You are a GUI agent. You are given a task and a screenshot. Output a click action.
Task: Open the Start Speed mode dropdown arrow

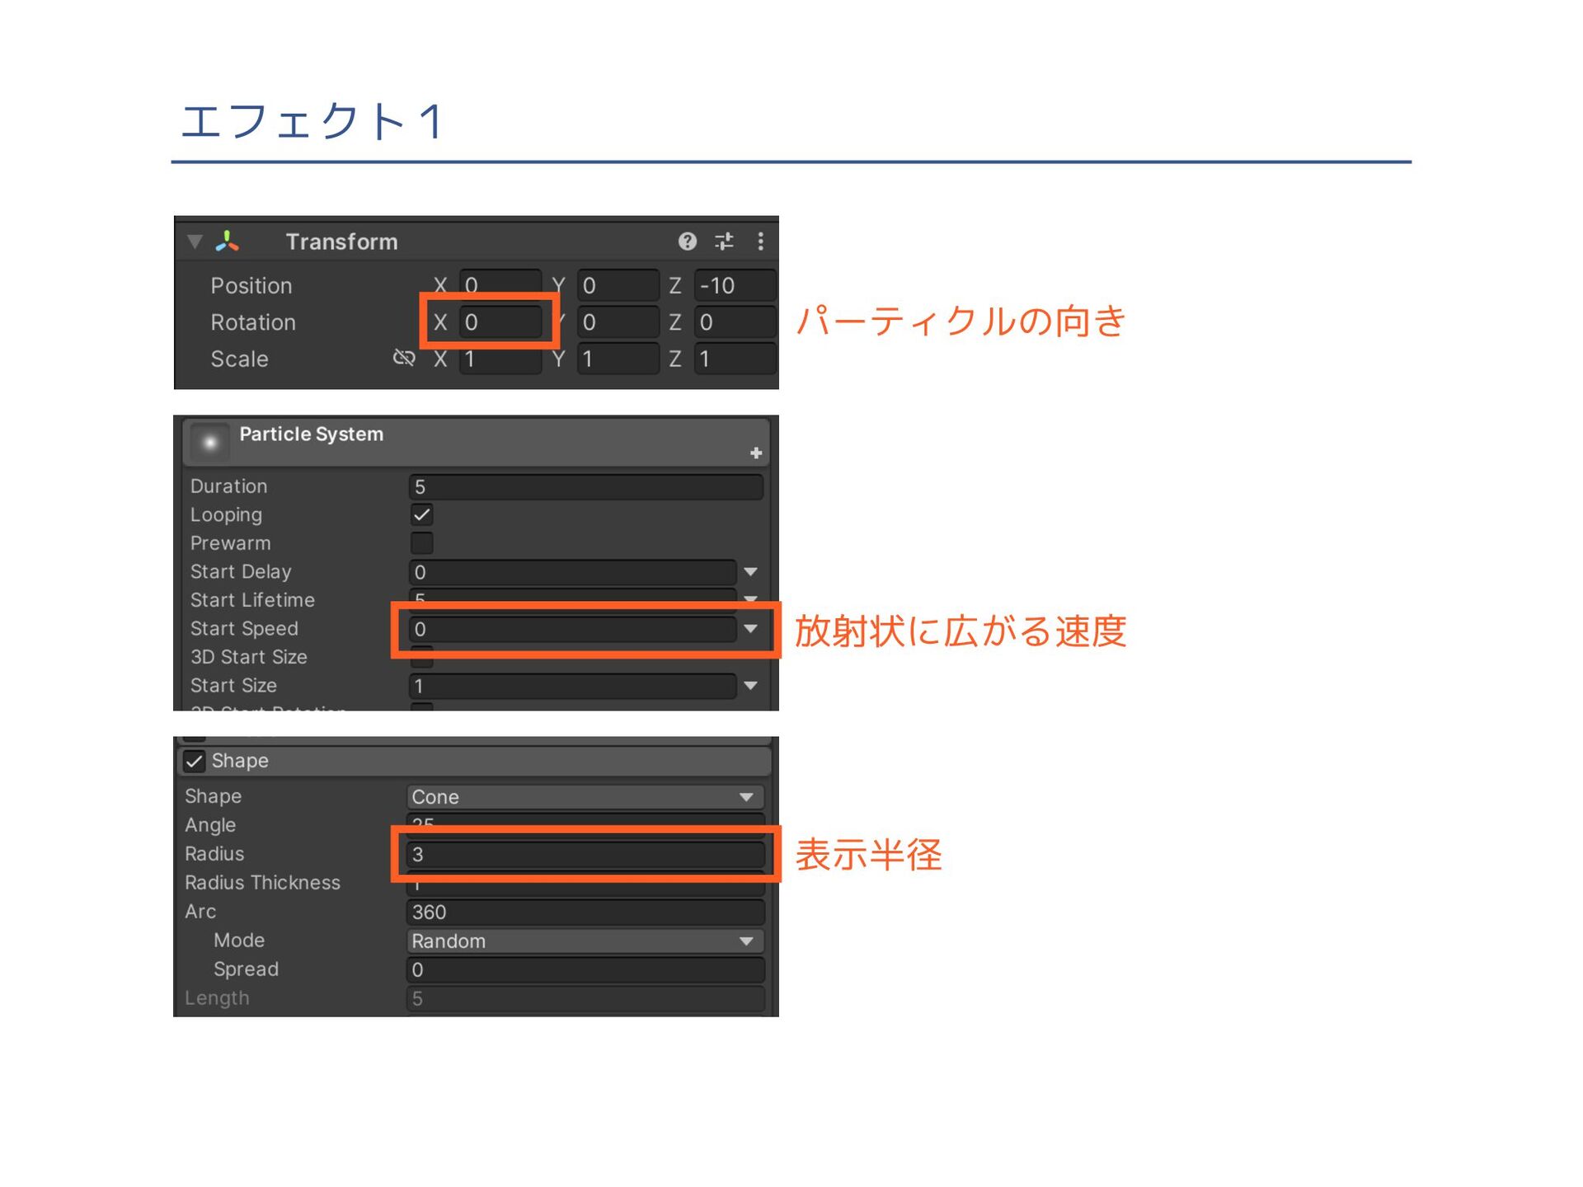point(750,628)
